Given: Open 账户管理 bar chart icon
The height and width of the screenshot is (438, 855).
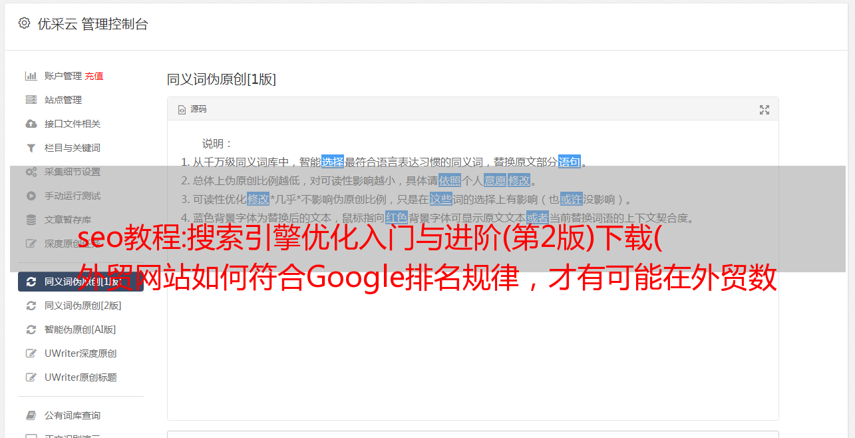Looking at the screenshot, I should click(31, 76).
